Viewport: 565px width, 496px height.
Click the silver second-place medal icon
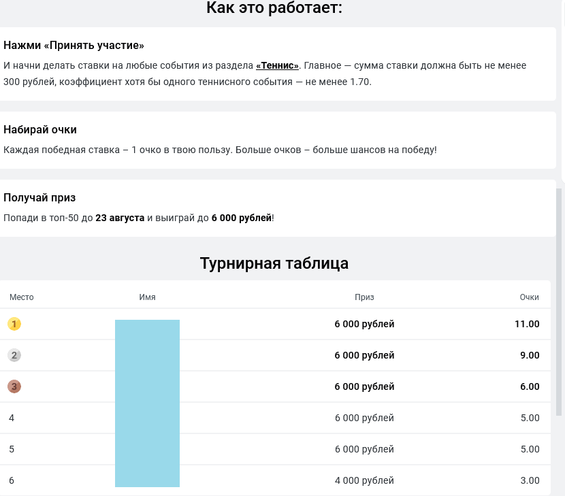14,355
